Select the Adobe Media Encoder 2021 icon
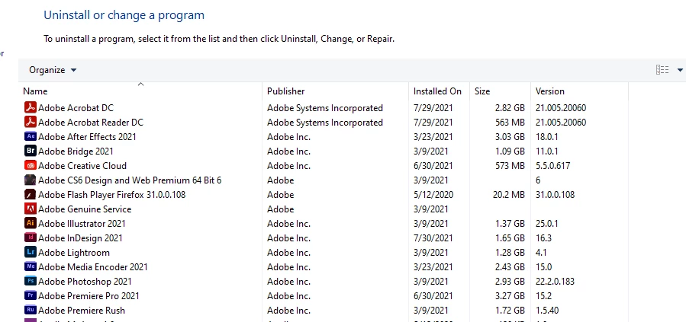Image resolution: width=686 pixels, height=322 pixels. 31,267
